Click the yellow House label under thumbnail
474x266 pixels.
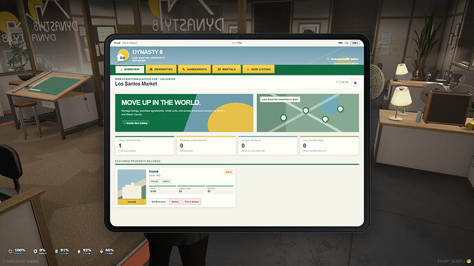(131, 202)
